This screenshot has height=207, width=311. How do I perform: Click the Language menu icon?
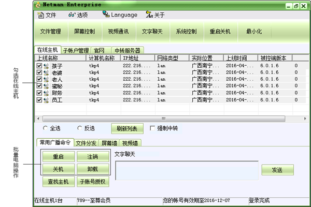(106, 14)
